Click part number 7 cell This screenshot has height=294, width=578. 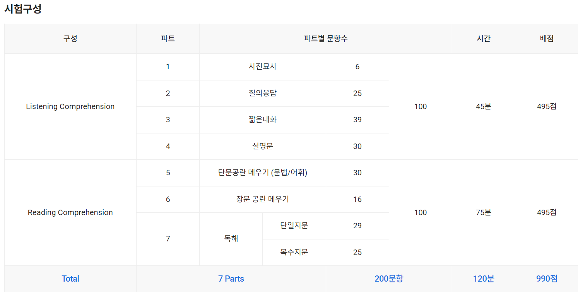click(168, 239)
